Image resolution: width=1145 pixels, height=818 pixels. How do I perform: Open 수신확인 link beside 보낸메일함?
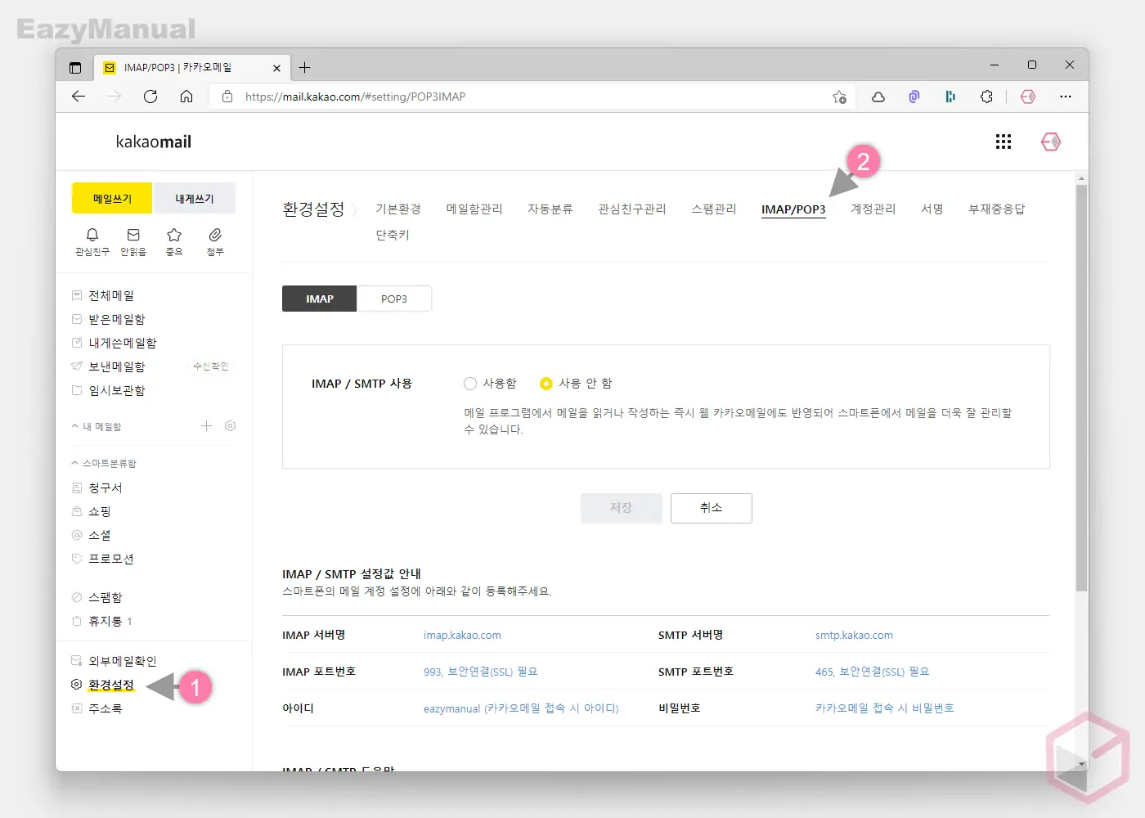point(210,366)
